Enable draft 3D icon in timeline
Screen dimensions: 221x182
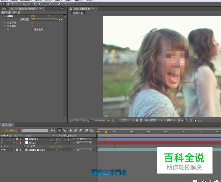(x=65, y=130)
